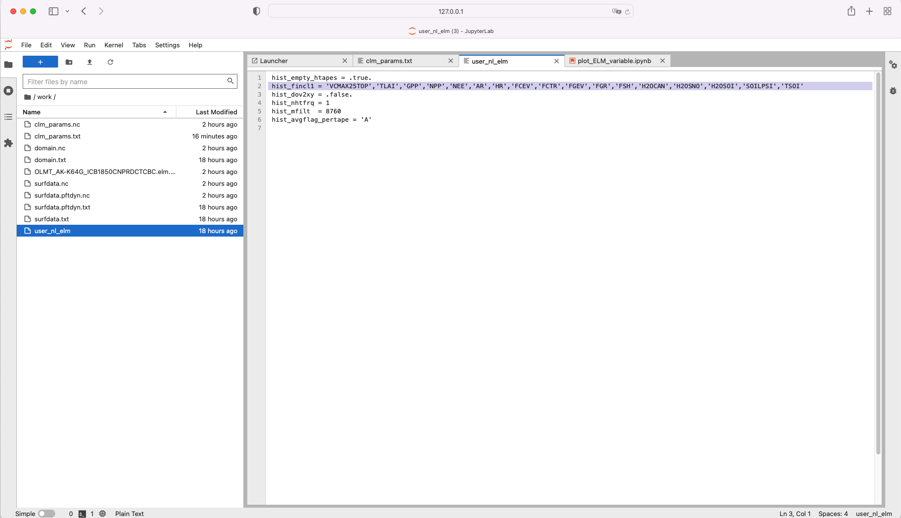Open the file browser sidebar panel
The height and width of the screenshot is (518, 901).
8,65
